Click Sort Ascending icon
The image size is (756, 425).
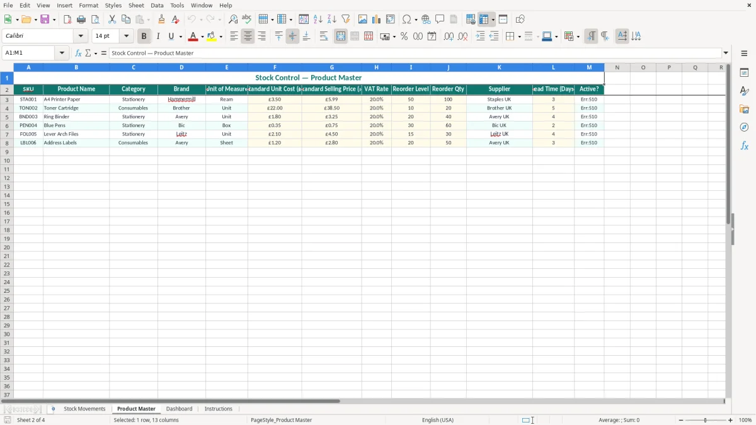click(x=318, y=20)
